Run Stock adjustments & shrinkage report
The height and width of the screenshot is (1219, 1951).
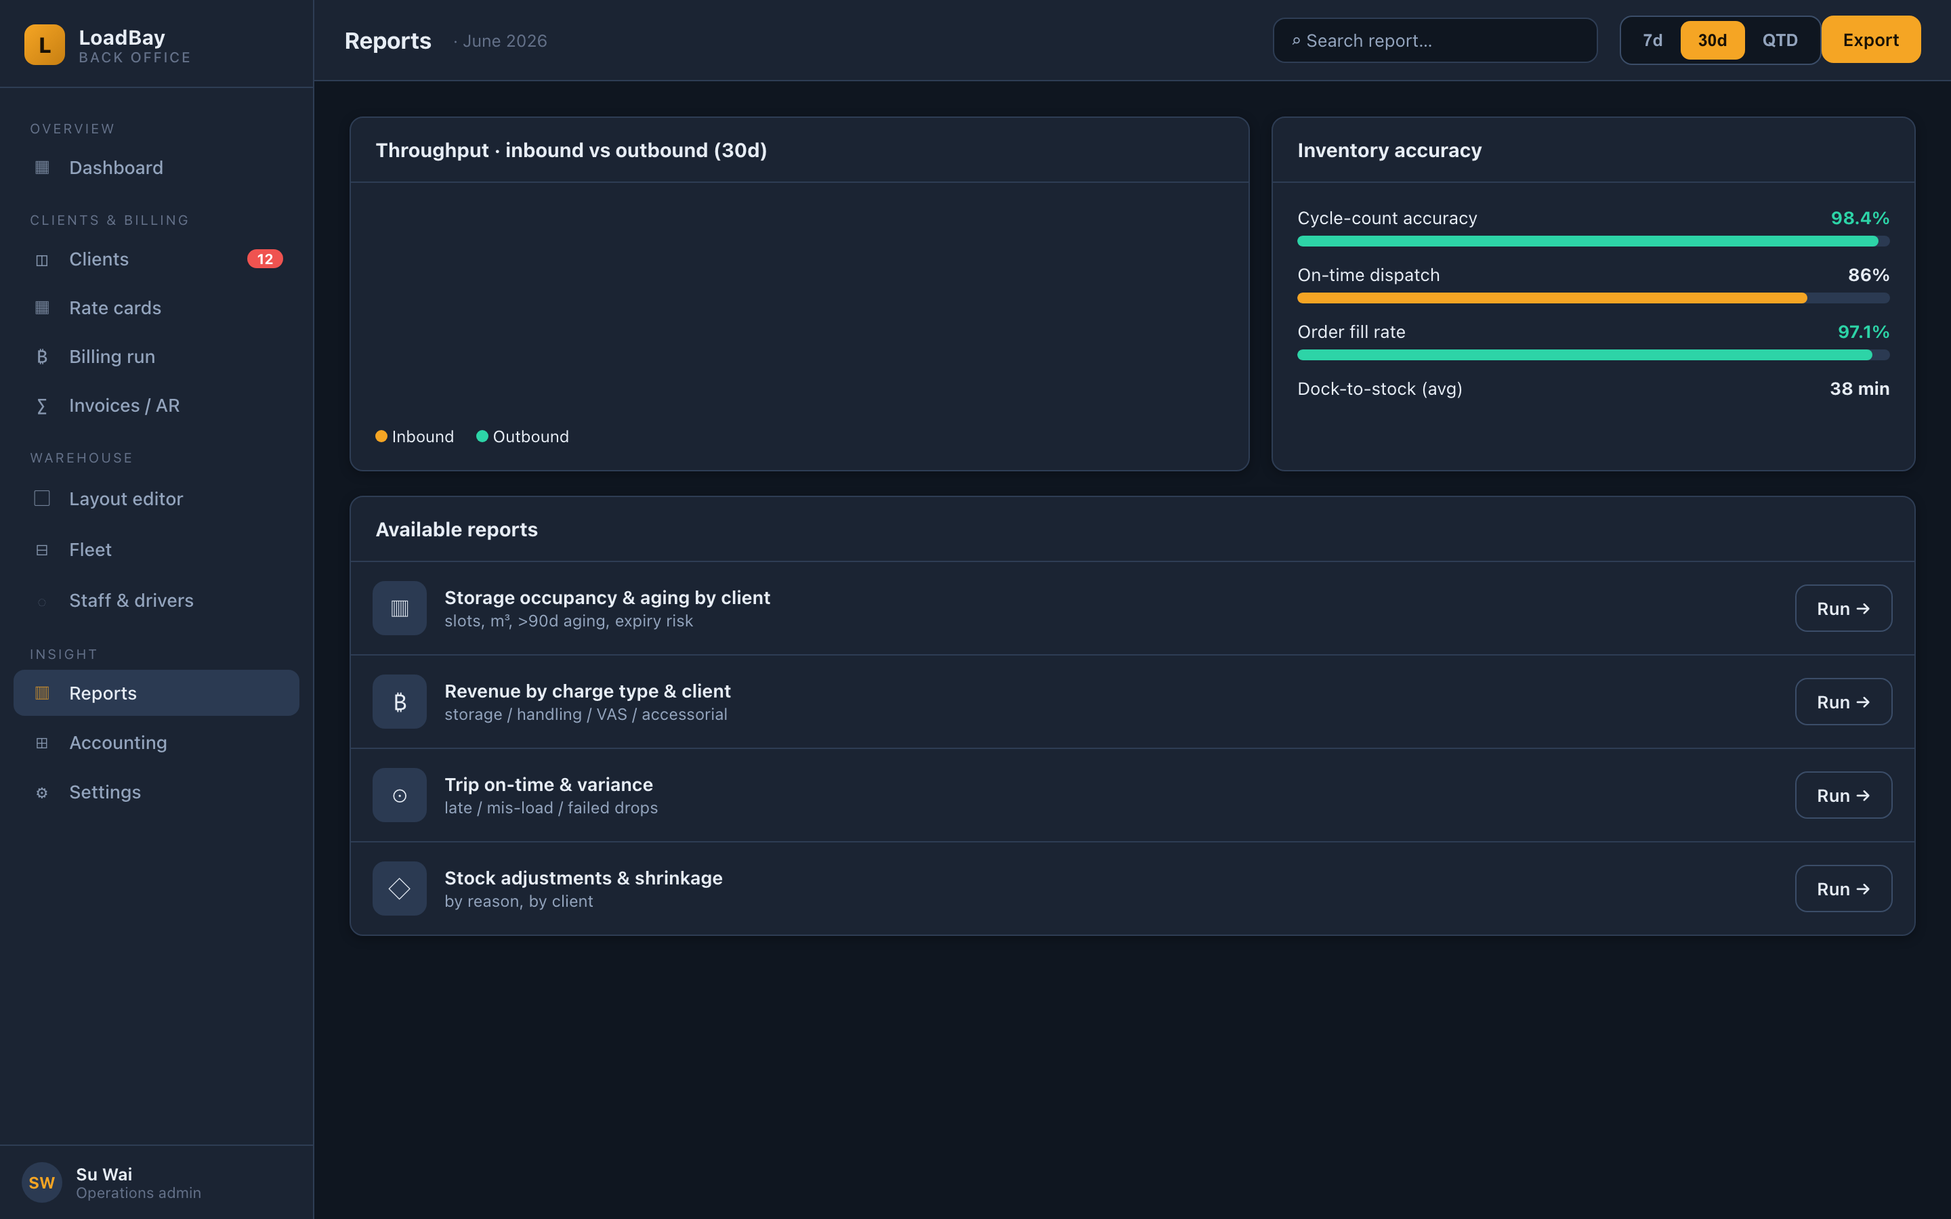pos(1843,889)
